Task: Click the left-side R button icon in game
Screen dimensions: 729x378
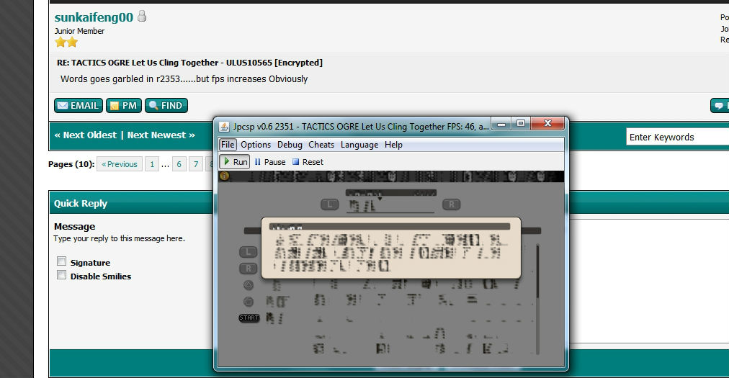Action: [249, 269]
